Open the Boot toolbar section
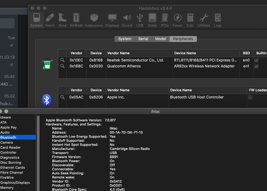This screenshot has width=267, height=191. click(63, 20)
